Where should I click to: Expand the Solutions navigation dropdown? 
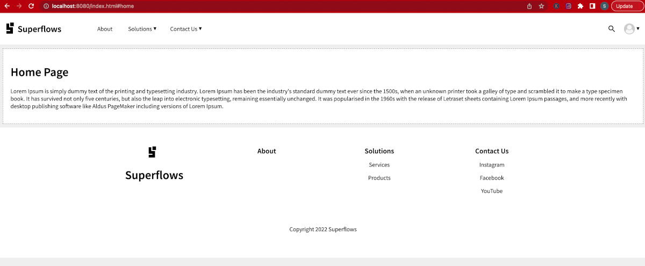[x=142, y=29]
